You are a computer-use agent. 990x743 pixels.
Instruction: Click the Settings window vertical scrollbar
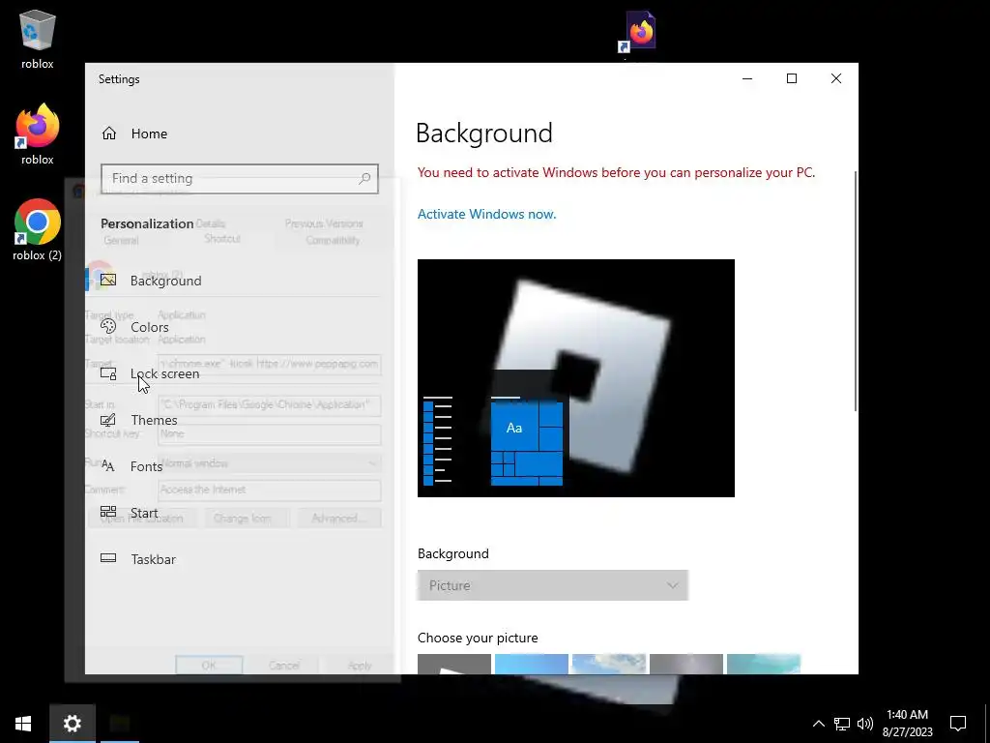tap(856, 290)
